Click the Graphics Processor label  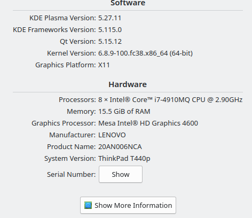[x=64, y=123]
